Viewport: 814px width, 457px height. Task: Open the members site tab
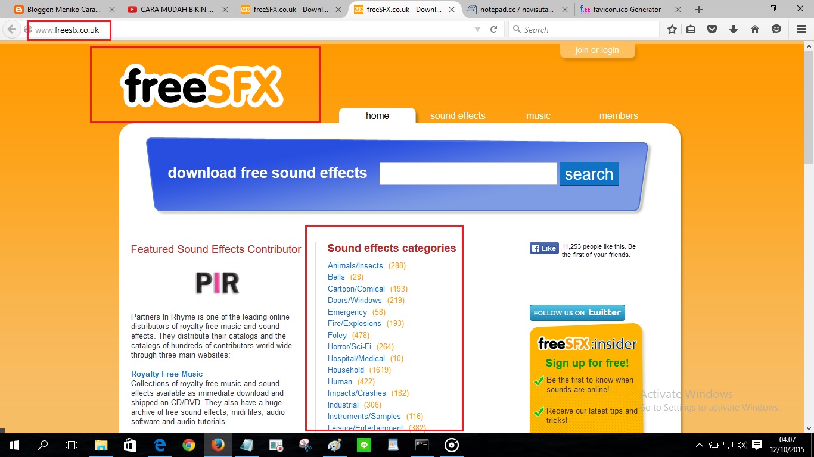619,115
